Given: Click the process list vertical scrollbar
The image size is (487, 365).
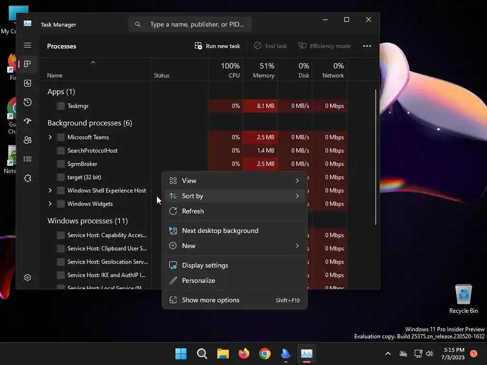Looking at the screenshot, I should point(376,157).
